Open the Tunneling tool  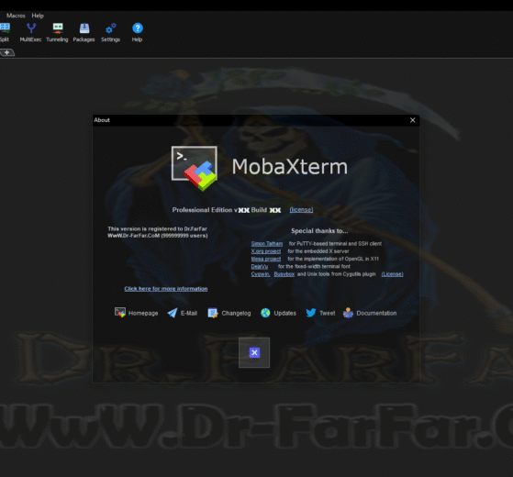coord(57,32)
